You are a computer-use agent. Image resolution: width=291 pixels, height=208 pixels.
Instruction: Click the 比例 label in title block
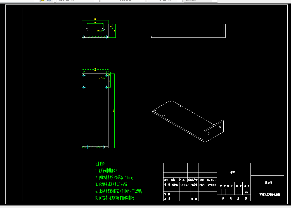247,186
